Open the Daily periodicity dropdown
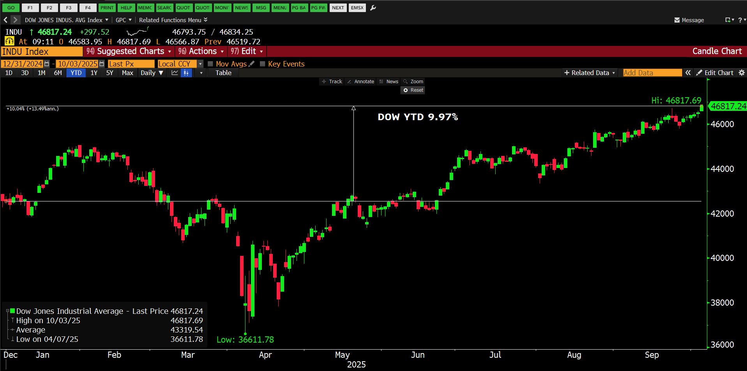This screenshot has height=371, width=747. pyautogui.click(x=152, y=73)
